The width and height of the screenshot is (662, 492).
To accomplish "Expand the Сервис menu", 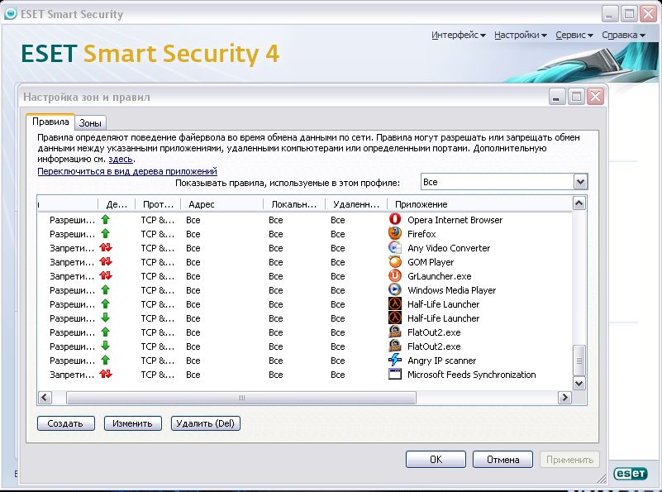I will [x=574, y=35].
